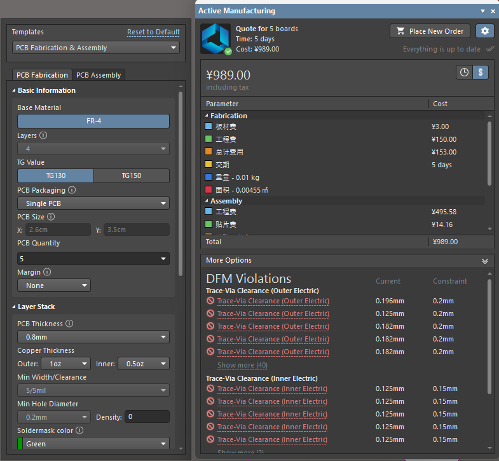Click the Cost column header
The image size is (499, 461).
tap(440, 104)
